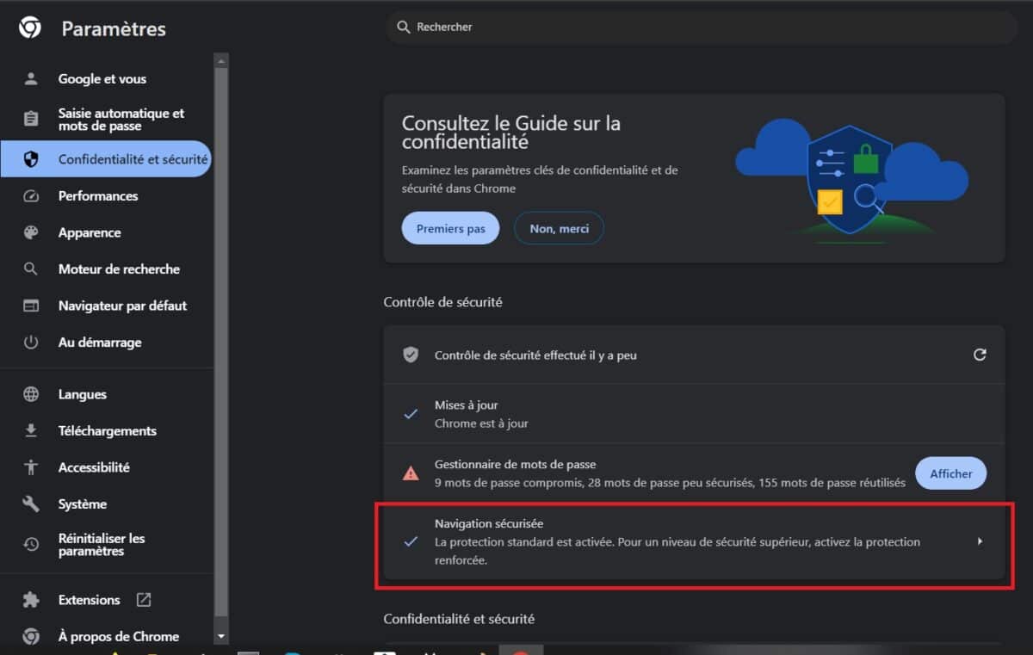The image size is (1033, 655).
Task: Click Chrome est à jour status text
Action: pyautogui.click(x=481, y=423)
